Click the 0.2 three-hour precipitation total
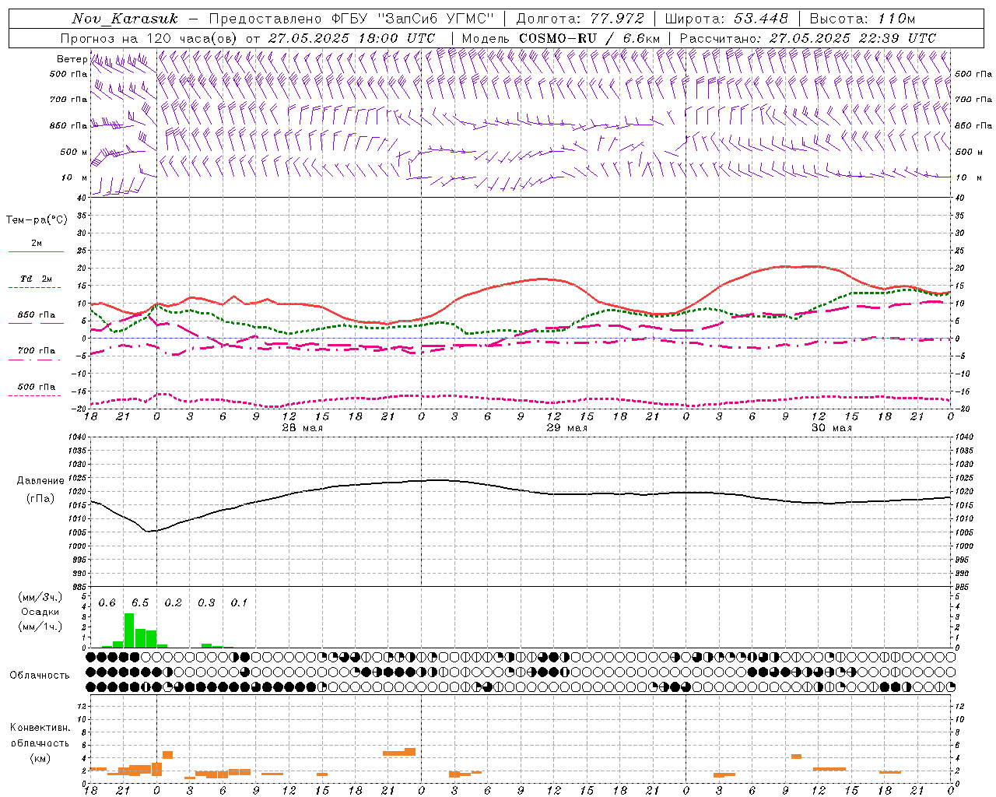This screenshot has height=797, width=996. pyautogui.click(x=173, y=603)
